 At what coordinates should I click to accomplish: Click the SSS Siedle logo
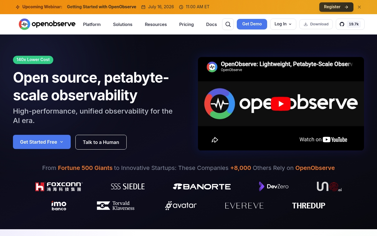[x=128, y=186]
